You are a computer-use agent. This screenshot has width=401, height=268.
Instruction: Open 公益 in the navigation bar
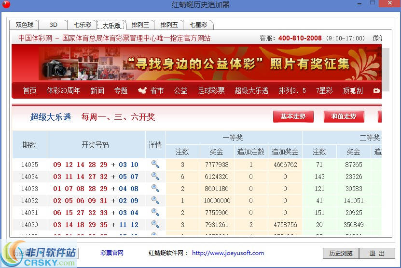click(x=180, y=90)
